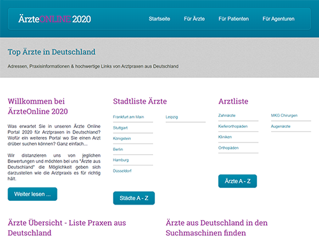
Task: Open the Startseite menu item
Action: [x=159, y=19]
